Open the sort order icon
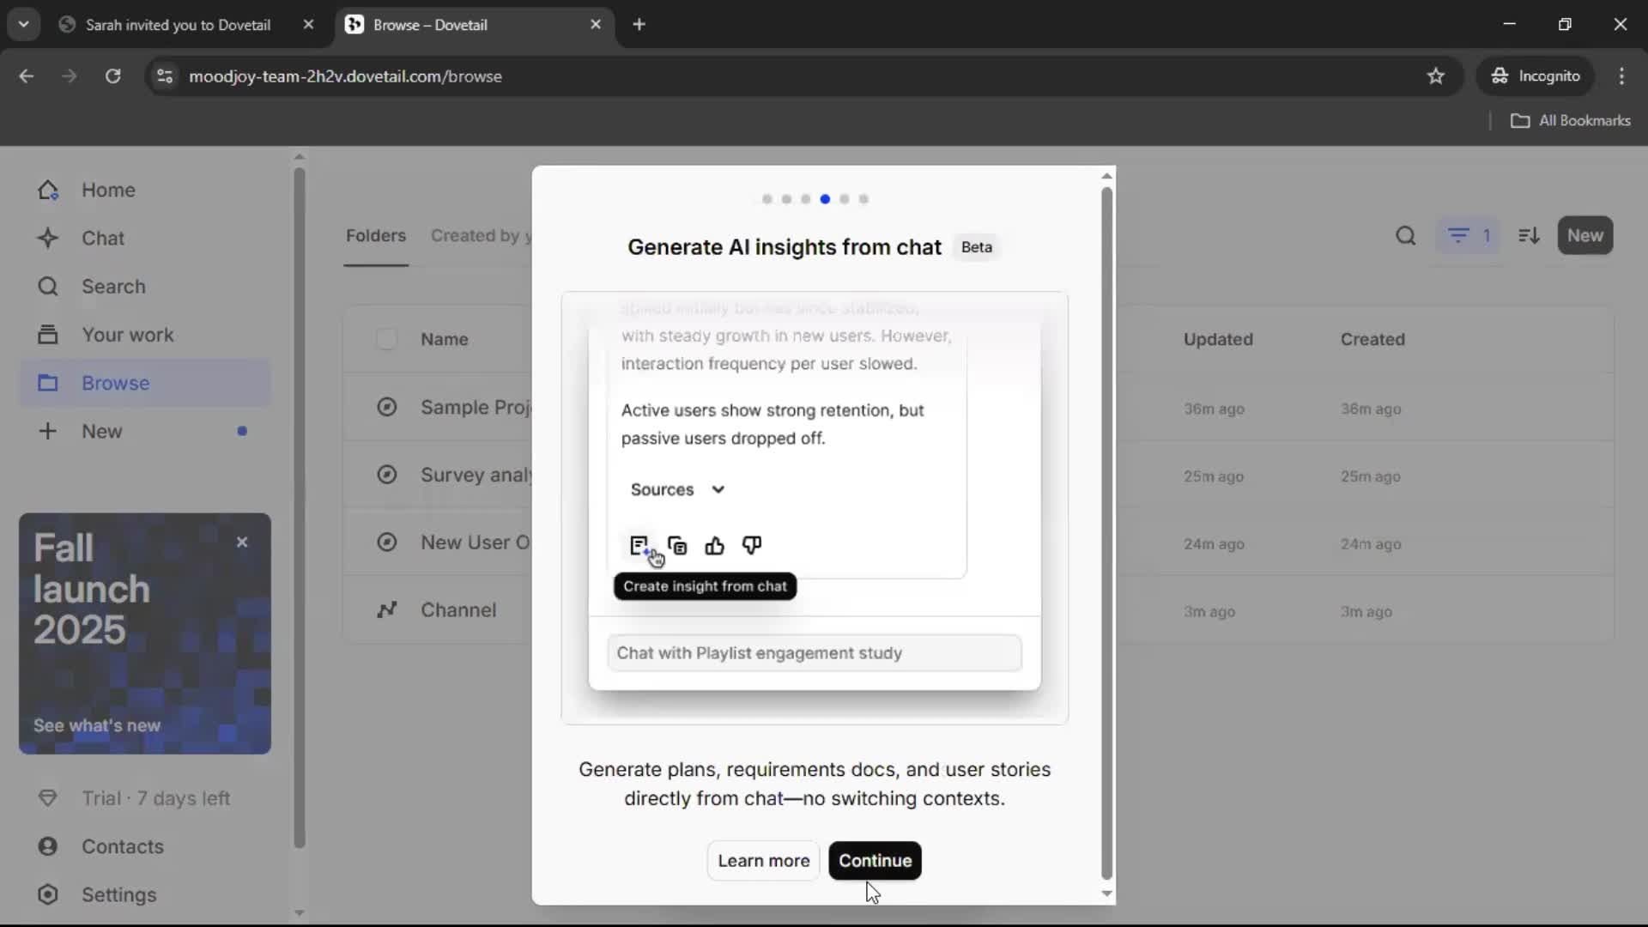Screen dimensions: 1648x927 (1529, 235)
